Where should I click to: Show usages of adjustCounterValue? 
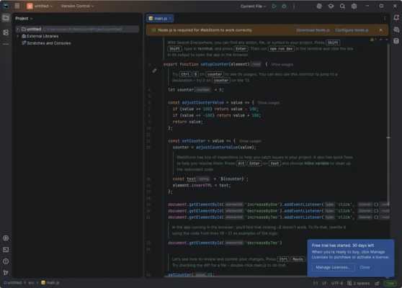pyautogui.click(x=269, y=103)
